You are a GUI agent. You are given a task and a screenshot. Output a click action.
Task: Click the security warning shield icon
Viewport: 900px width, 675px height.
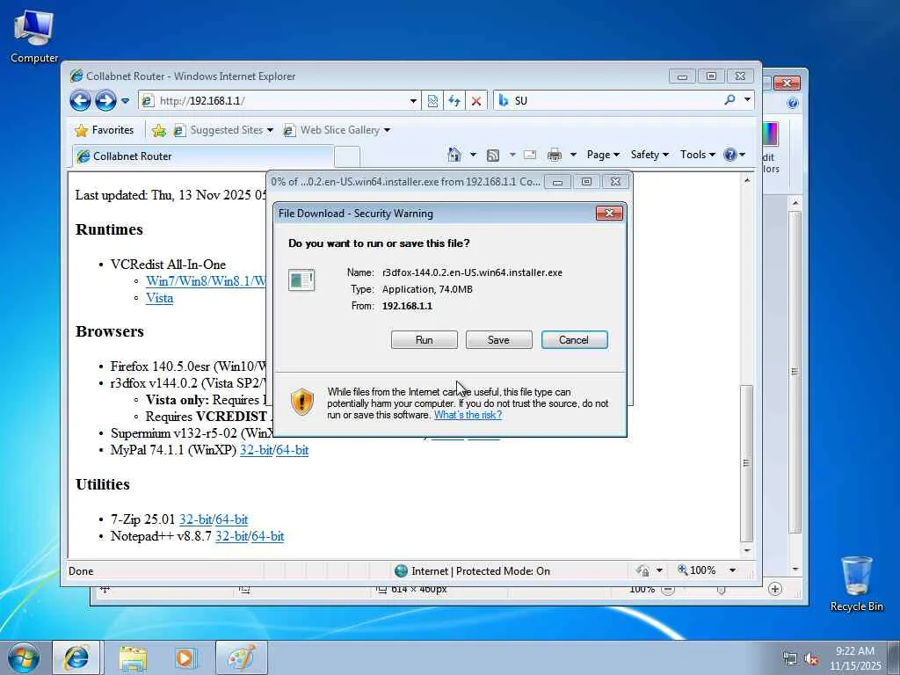coord(302,402)
